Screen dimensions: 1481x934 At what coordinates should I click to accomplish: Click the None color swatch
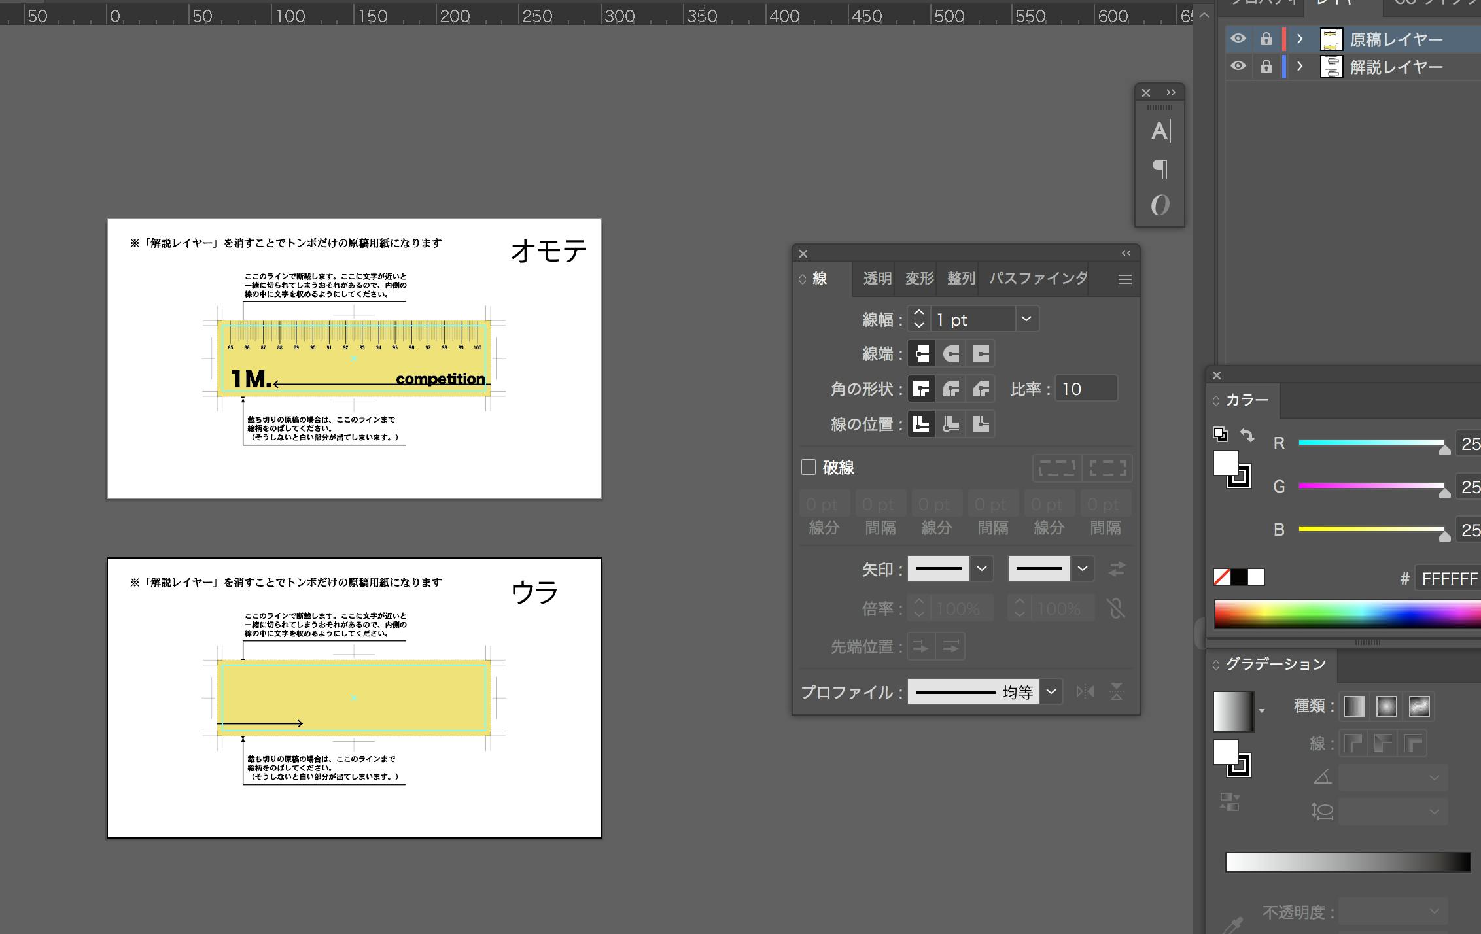(1221, 577)
